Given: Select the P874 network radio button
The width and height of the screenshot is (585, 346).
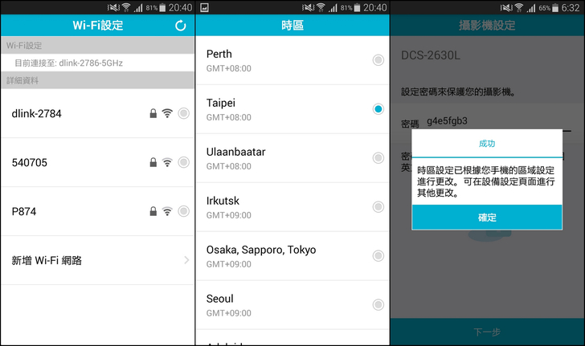Looking at the screenshot, I should pyautogui.click(x=183, y=211).
